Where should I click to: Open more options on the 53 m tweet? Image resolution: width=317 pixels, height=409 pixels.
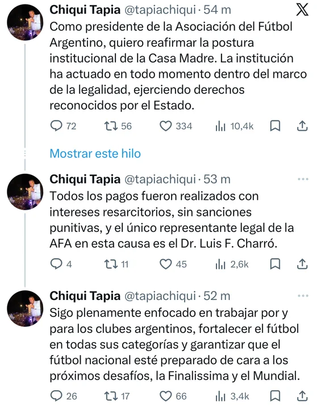[x=303, y=179]
